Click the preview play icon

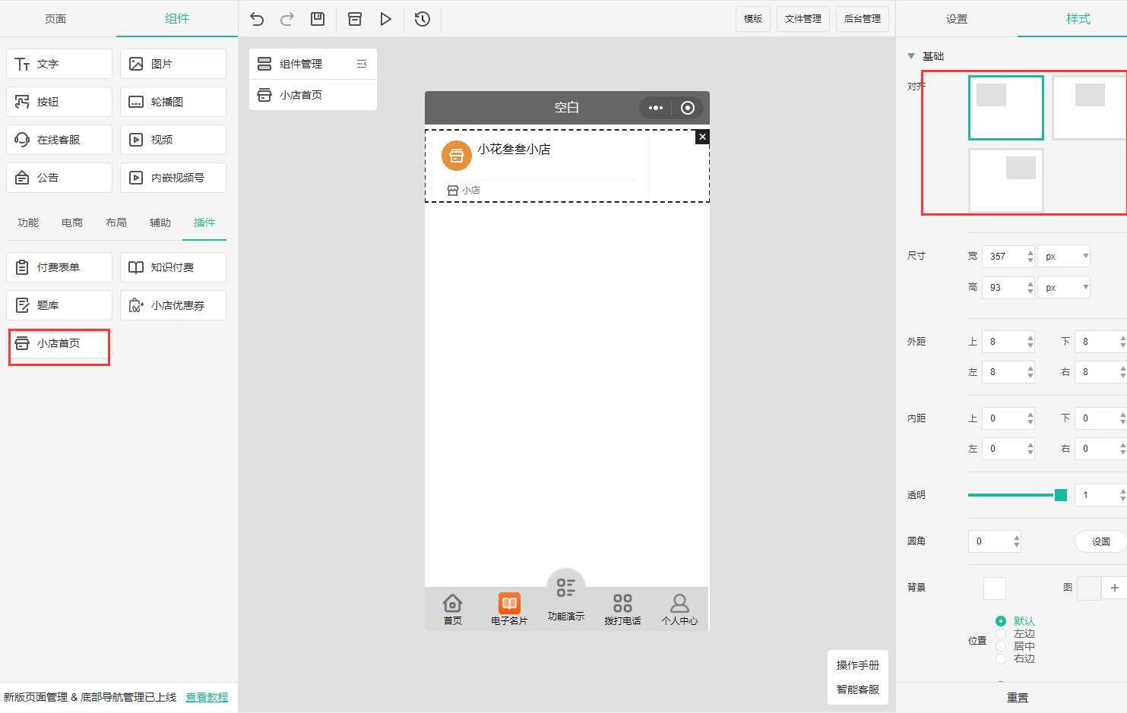point(385,19)
